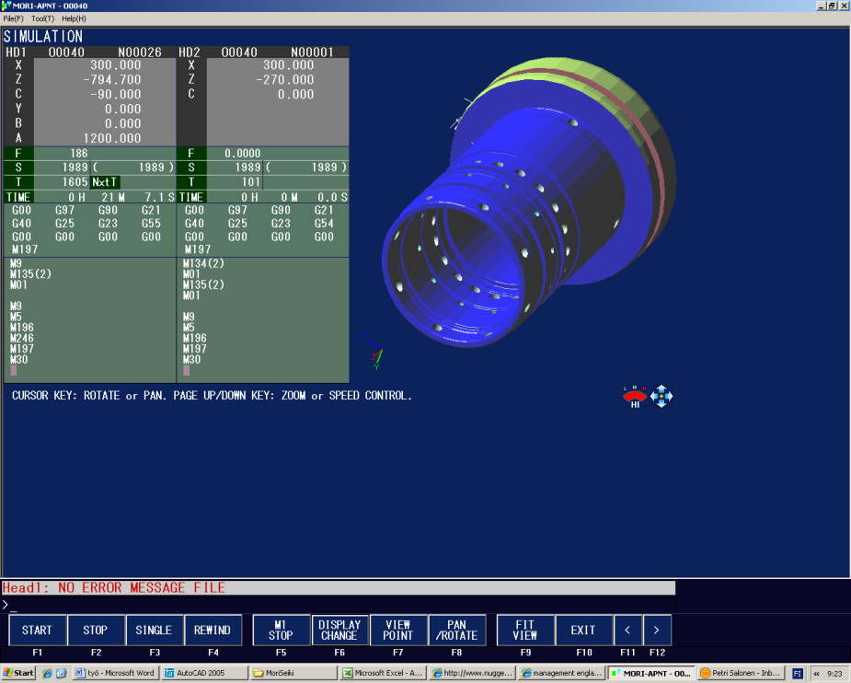This screenshot has height=683, width=851.
Task: Click the sequence number N00001
Action: tap(312, 52)
